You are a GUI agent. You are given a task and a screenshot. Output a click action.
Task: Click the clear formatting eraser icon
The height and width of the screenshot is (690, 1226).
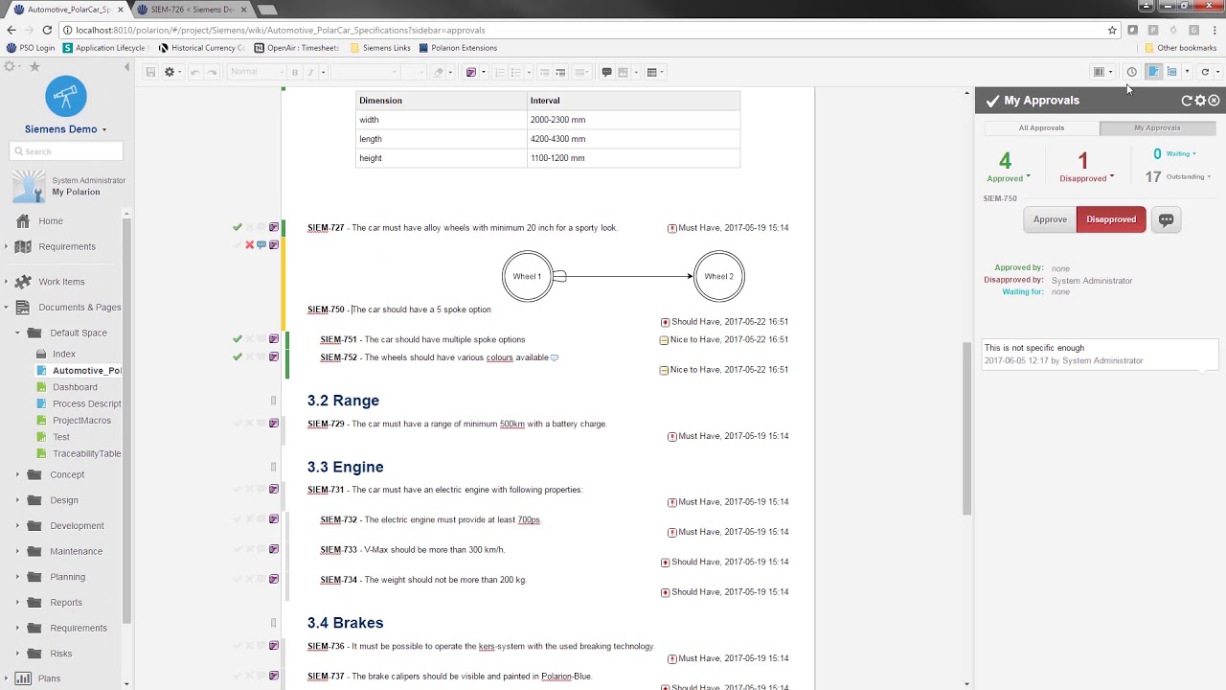click(439, 72)
